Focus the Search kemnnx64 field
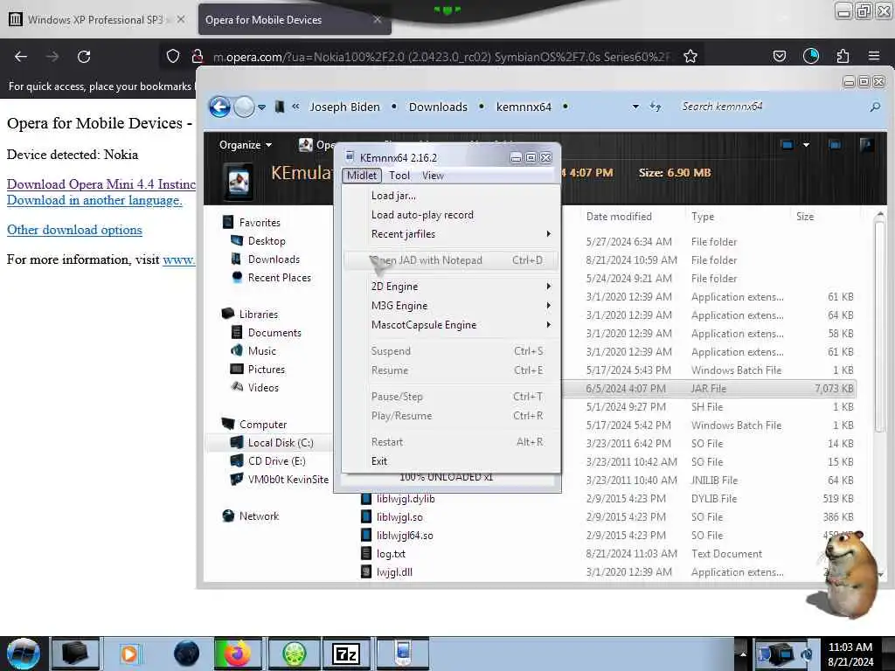Screen dimensions: 895x671 click(x=771, y=107)
